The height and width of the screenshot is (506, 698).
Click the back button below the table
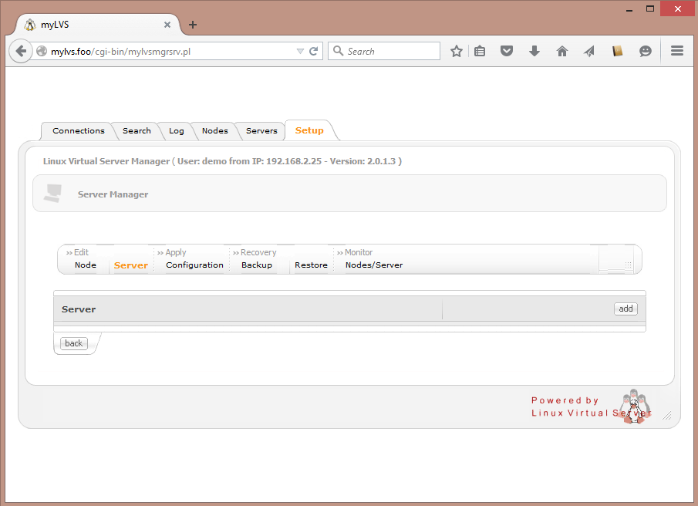point(74,343)
